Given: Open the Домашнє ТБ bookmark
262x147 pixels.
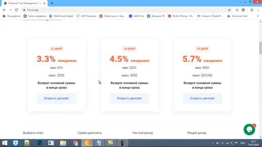Looking at the screenshot, I should click(x=156, y=16).
